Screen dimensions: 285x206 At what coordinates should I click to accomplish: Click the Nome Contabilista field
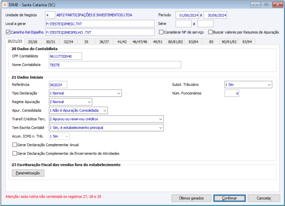tap(115, 65)
